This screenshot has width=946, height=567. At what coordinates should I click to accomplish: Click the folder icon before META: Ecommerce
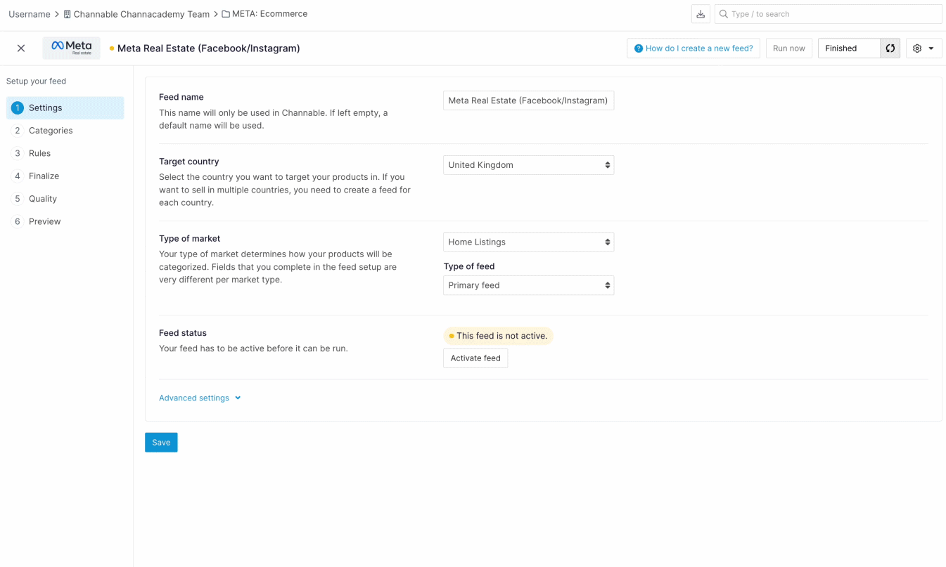(x=226, y=14)
